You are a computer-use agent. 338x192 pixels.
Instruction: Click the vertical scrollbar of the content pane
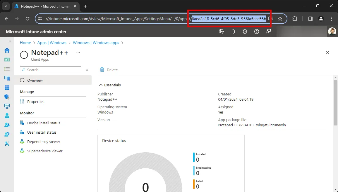pyautogui.click(x=335, y=102)
